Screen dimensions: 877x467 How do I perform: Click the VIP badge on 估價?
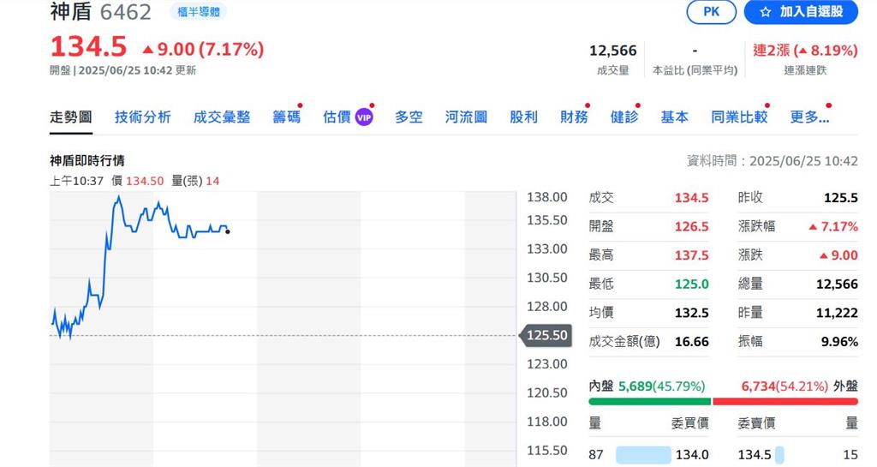click(364, 117)
